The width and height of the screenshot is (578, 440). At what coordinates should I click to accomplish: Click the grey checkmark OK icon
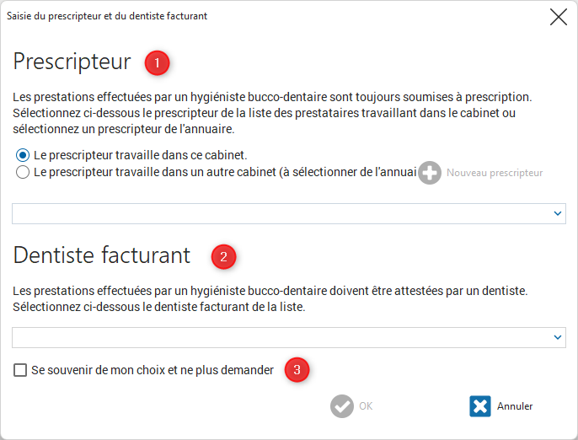[x=342, y=406]
